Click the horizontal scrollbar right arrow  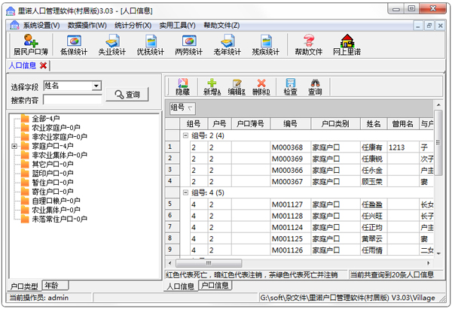click(429, 263)
